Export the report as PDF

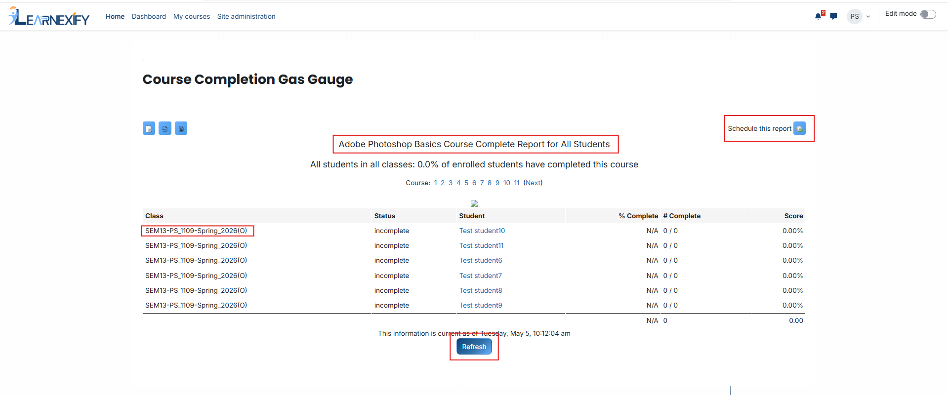(165, 128)
